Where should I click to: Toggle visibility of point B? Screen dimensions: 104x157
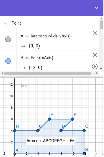[x=8, y=61]
